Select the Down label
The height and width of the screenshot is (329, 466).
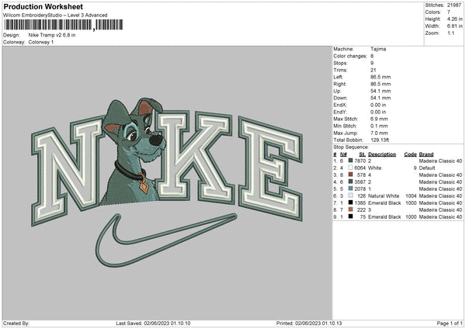340,98
